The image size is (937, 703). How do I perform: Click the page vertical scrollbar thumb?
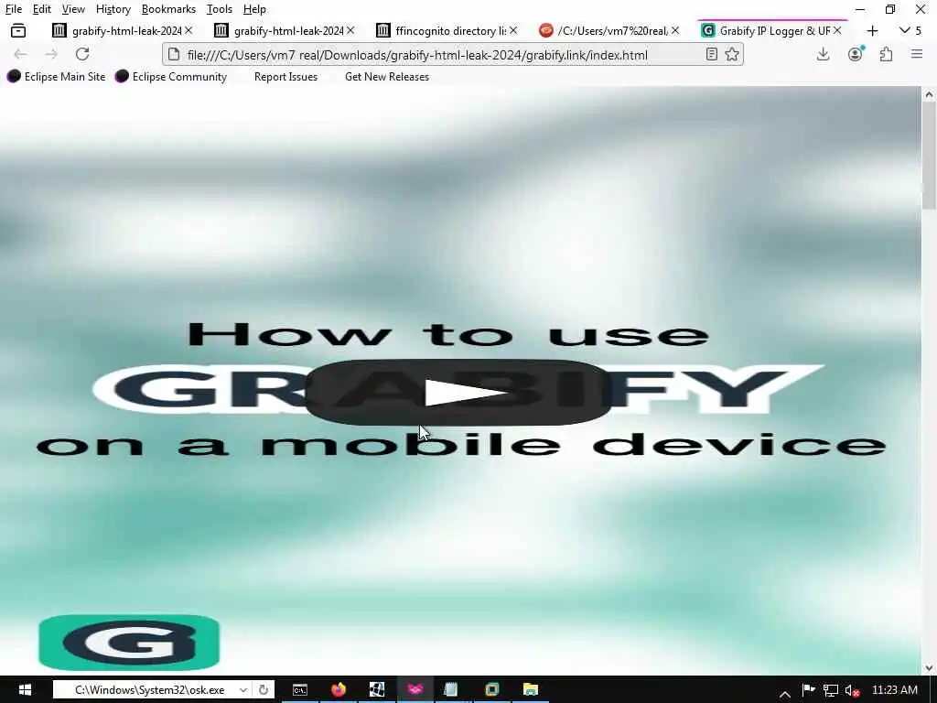(929, 156)
